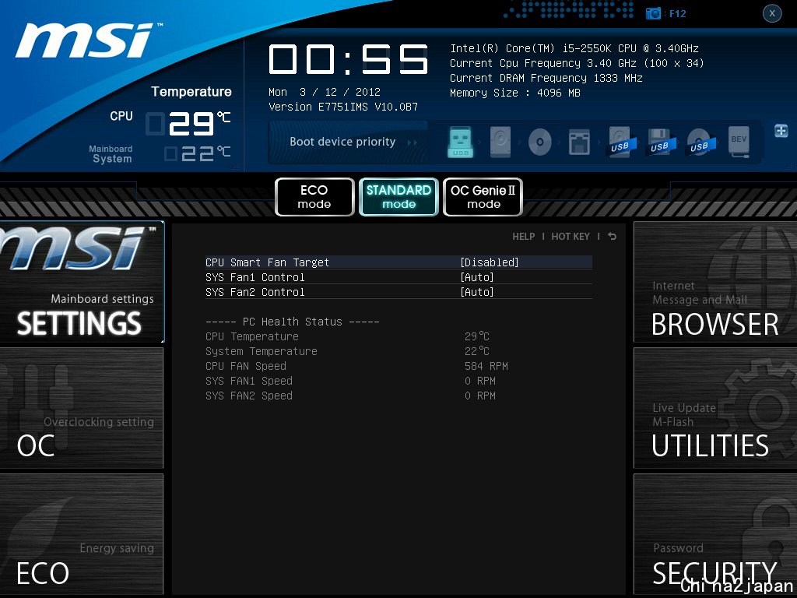Select the SYS Fan2 Control row label
This screenshot has width=797, height=598.
255,292
